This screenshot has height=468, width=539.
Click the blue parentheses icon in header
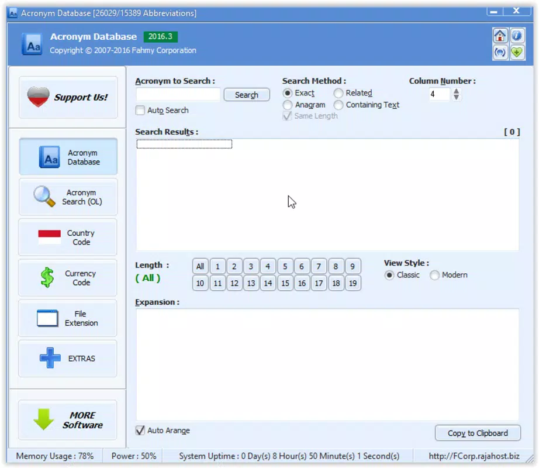tap(500, 52)
